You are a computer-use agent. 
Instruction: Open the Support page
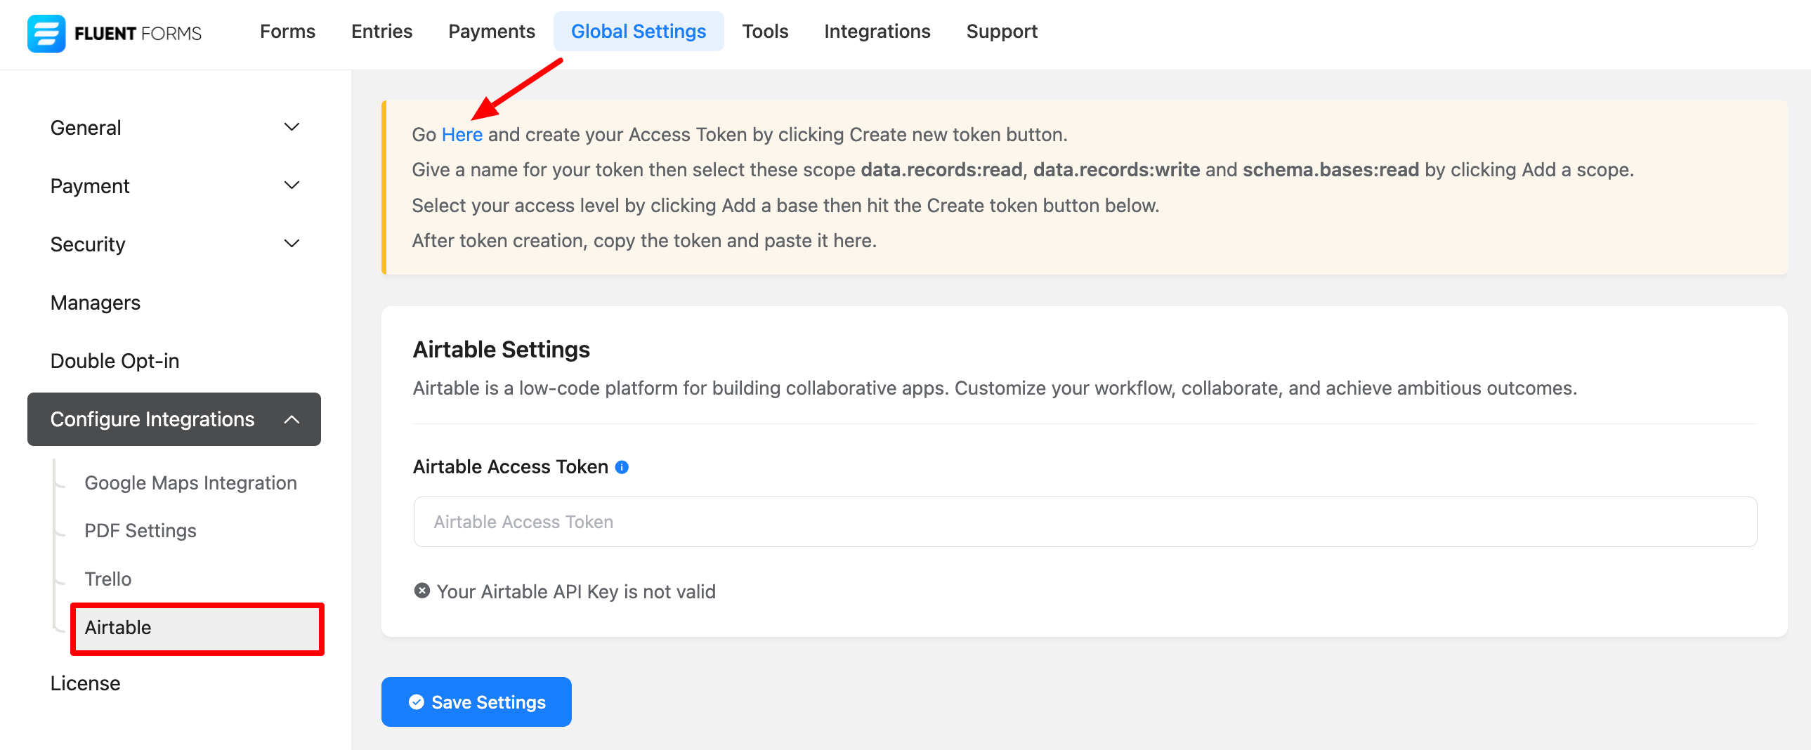coord(1001,32)
